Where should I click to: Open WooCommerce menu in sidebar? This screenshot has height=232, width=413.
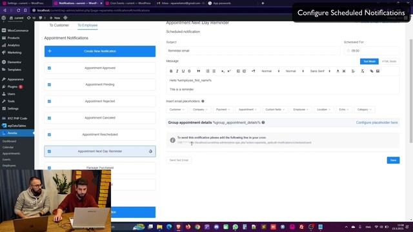coord(17,30)
